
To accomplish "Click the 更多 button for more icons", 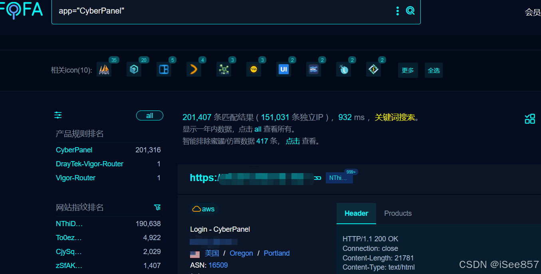I will pyautogui.click(x=408, y=70).
